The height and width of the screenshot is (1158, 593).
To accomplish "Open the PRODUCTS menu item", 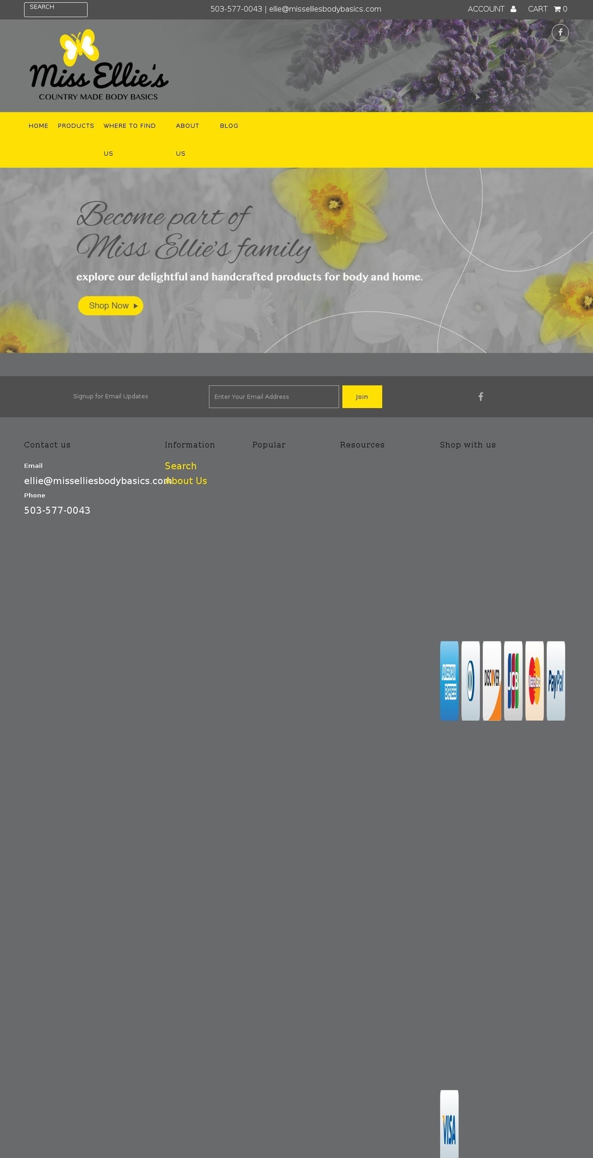I will coord(76,126).
